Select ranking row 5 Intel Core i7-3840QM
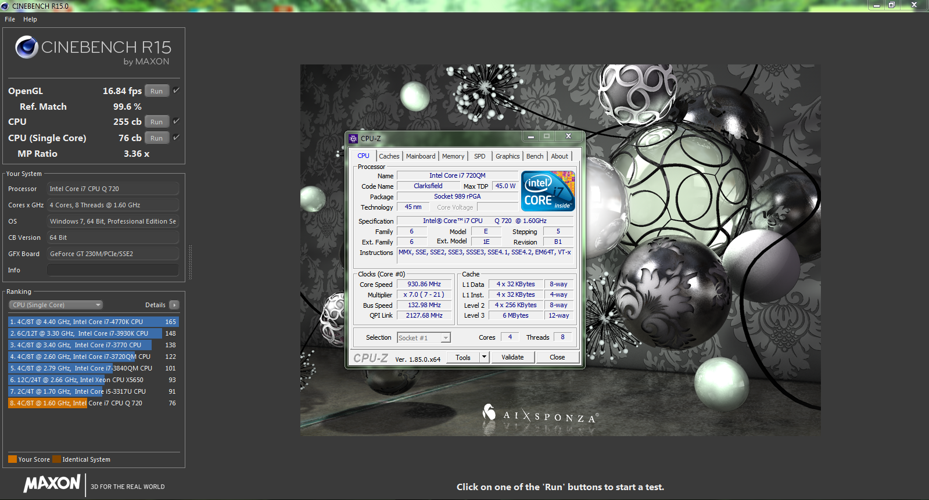This screenshot has width=929, height=500. pos(93,368)
